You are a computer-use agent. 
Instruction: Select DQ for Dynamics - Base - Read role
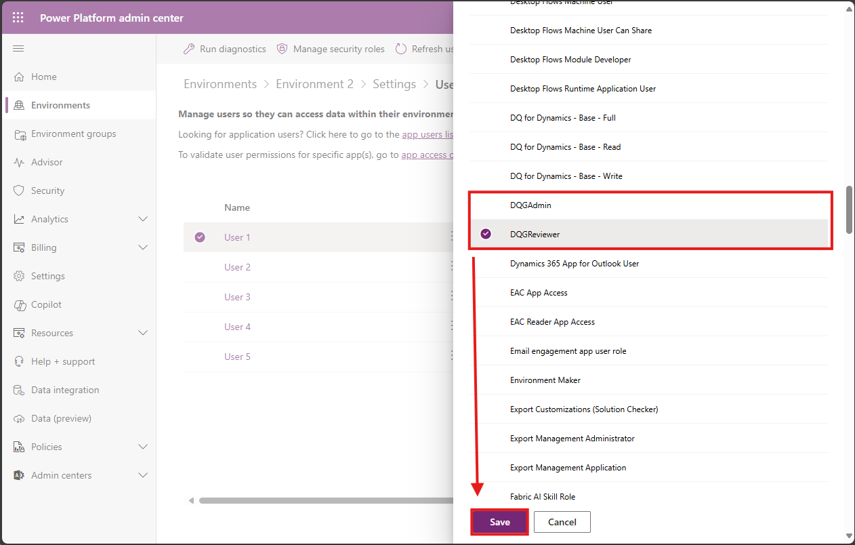tap(648, 146)
